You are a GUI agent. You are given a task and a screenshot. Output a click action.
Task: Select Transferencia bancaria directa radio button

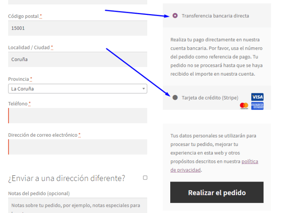pos(175,16)
